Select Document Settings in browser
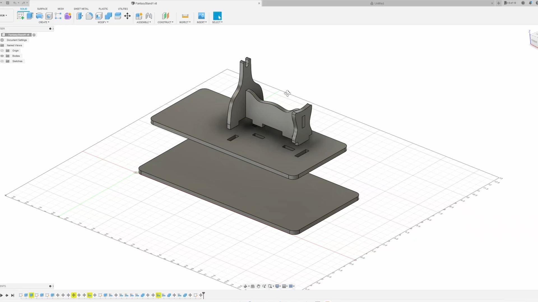The width and height of the screenshot is (538, 302). pos(17,40)
